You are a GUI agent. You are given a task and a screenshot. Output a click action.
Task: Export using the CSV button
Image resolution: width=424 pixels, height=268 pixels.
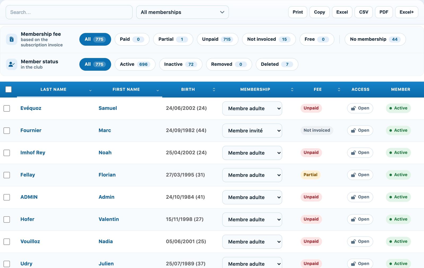(364, 12)
